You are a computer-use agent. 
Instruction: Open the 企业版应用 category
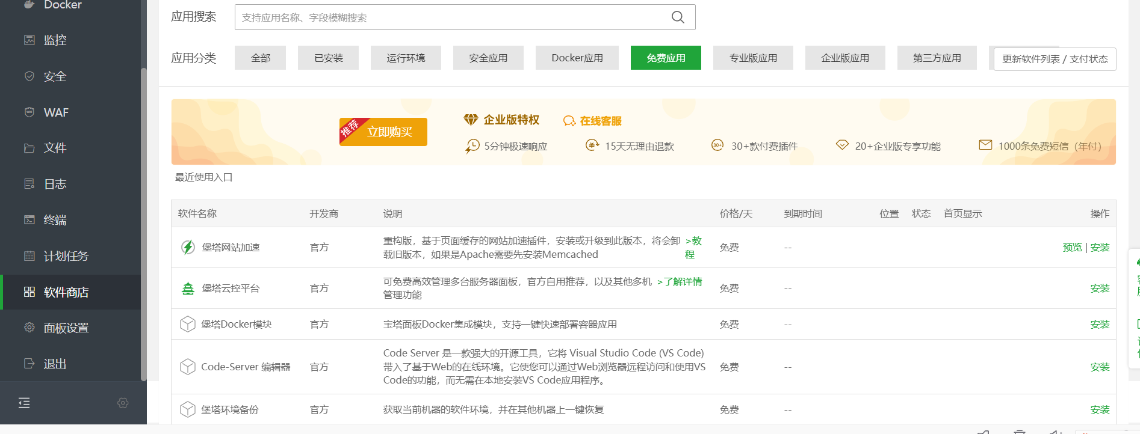tap(845, 58)
